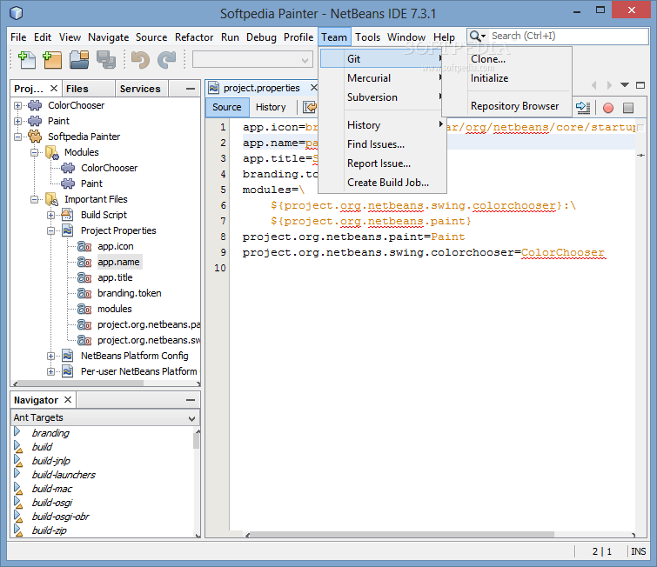Collapse the Important Files node

pyautogui.click(x=34, y=199)
